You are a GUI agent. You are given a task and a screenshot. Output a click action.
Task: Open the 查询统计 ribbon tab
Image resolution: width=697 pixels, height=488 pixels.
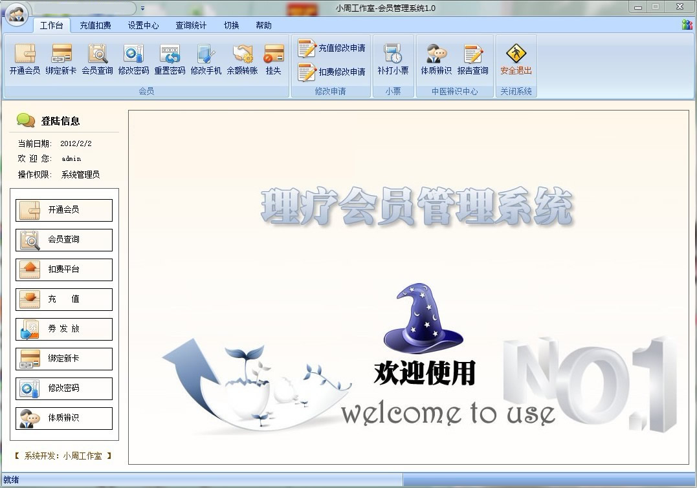tap(191, 26)
